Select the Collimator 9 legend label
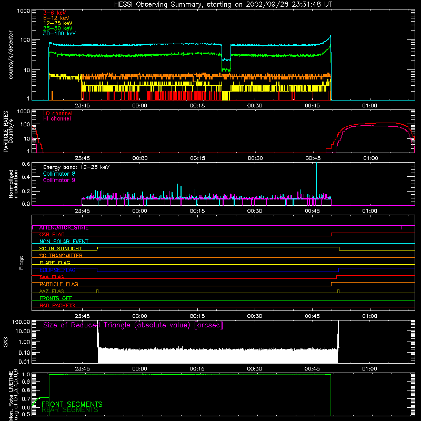This screenshot has height=421, width=421. 59,180
